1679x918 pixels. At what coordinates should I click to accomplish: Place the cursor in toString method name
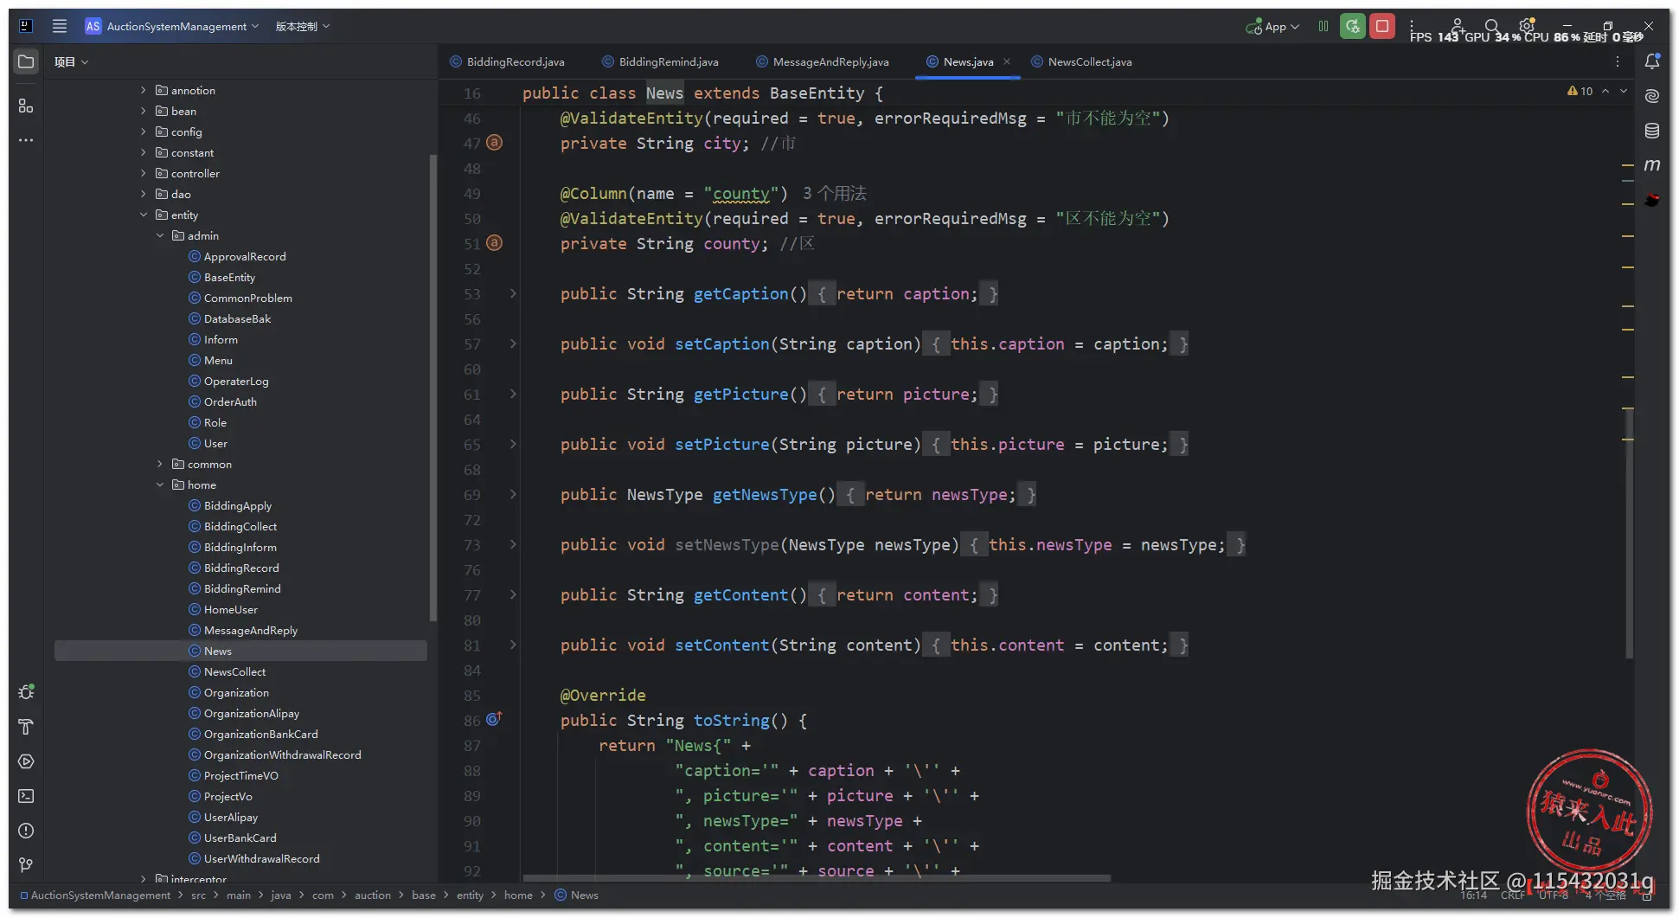[x=732, y=720]
